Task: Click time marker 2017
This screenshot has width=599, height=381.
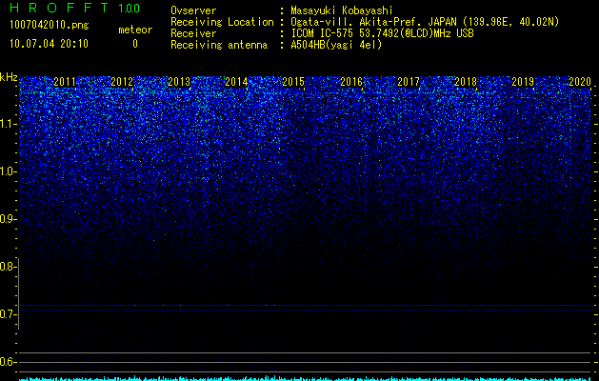Action: (409, 82)
